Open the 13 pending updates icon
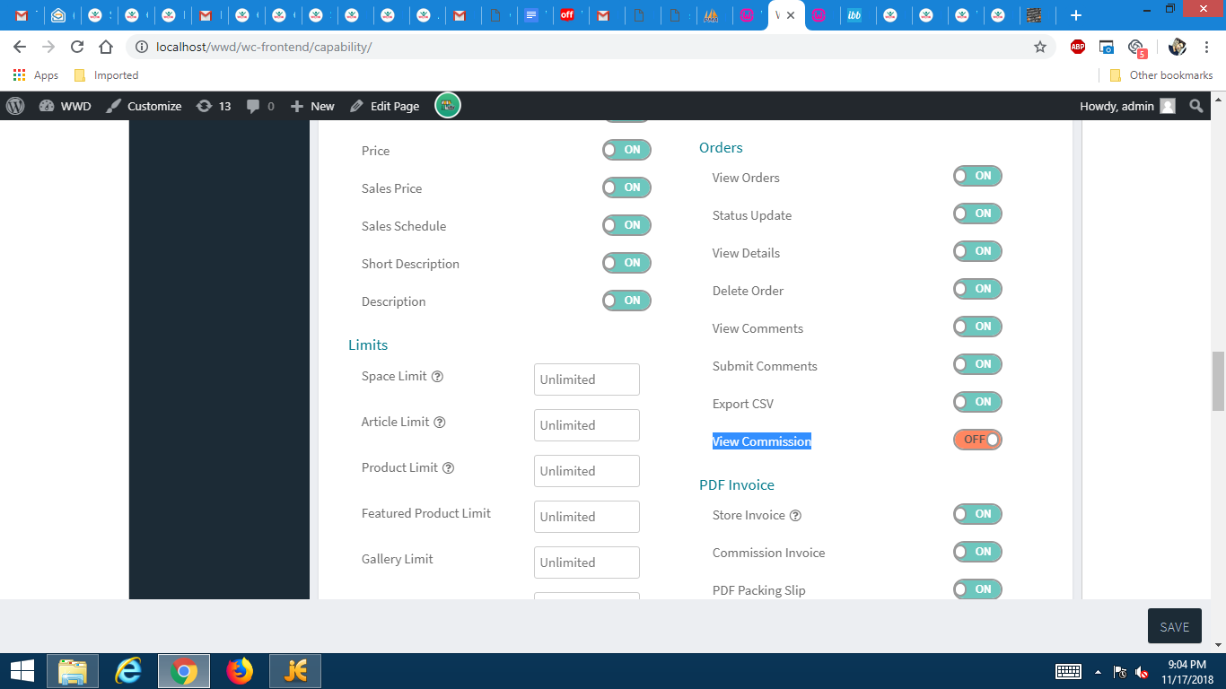The height and width of the screenshot is (689, 1226). [205, 106]
